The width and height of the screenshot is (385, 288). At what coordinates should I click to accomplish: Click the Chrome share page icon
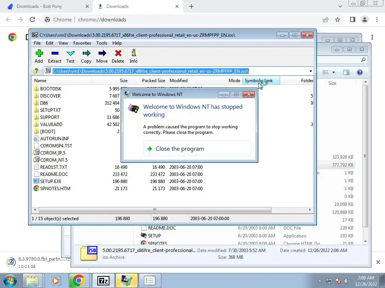(326, 19)
